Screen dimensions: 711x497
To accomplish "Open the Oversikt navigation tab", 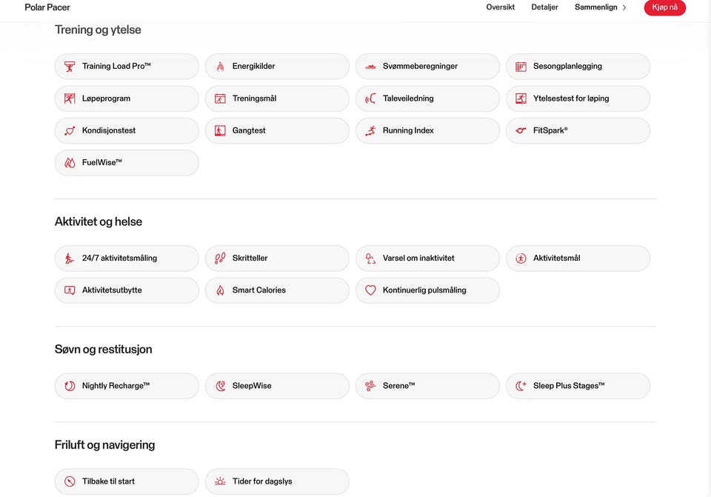I will point(500,7).
